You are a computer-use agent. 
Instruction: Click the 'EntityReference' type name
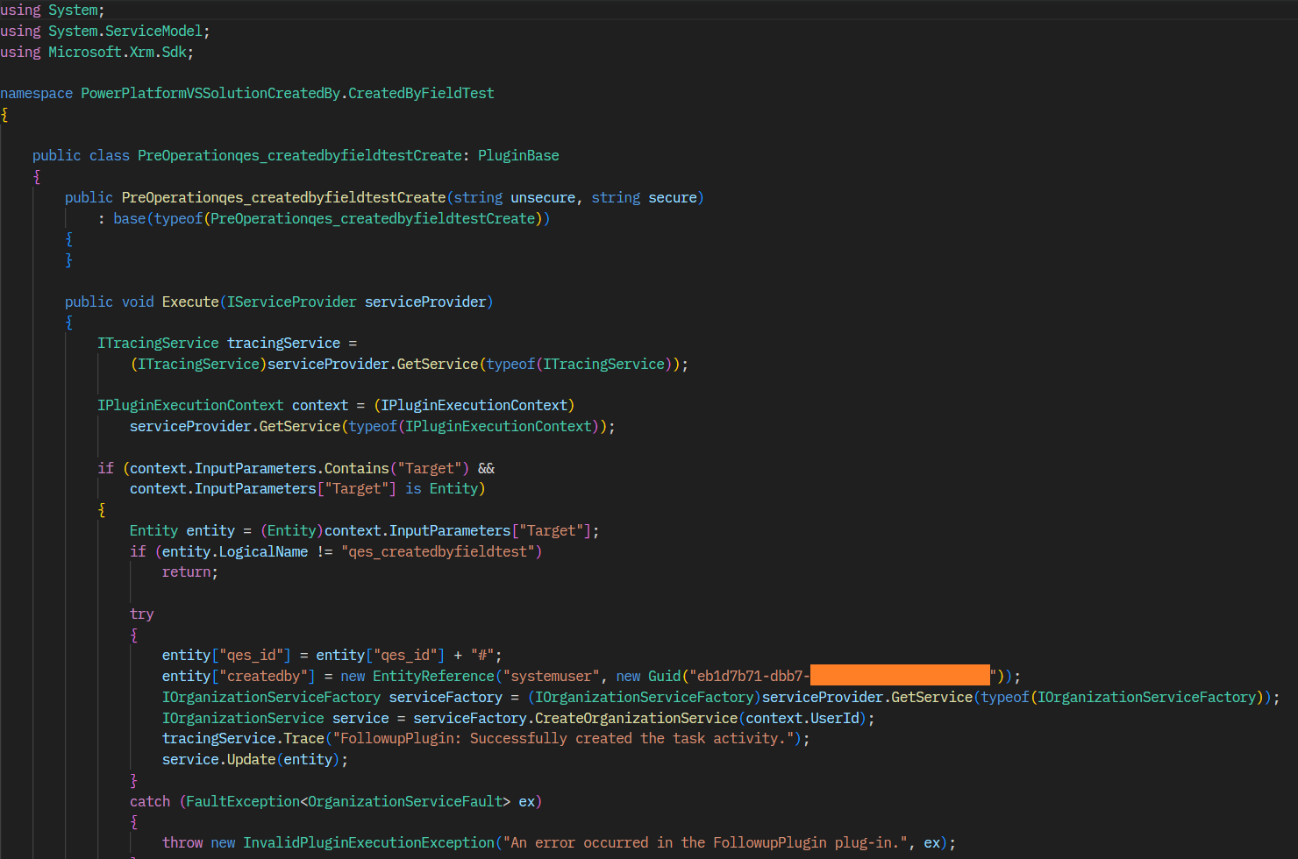433,677
